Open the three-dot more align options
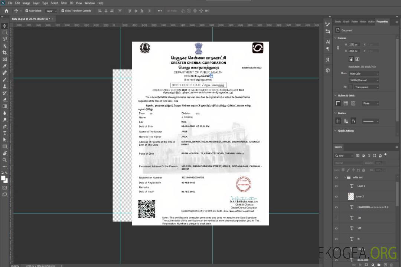Image resolution: width=401 pixels, height=267 pixels. click(160, 11)
